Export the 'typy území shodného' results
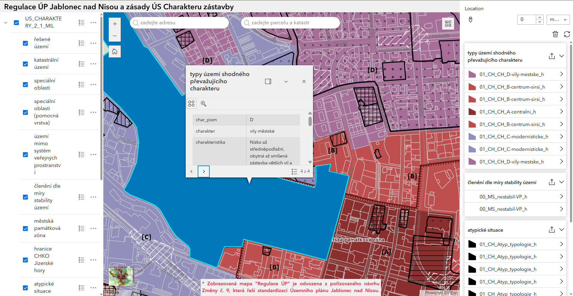The image size is (573, 296). coord(552,56)
